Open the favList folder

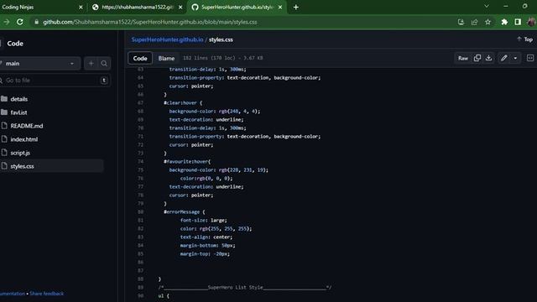(18, 112)
